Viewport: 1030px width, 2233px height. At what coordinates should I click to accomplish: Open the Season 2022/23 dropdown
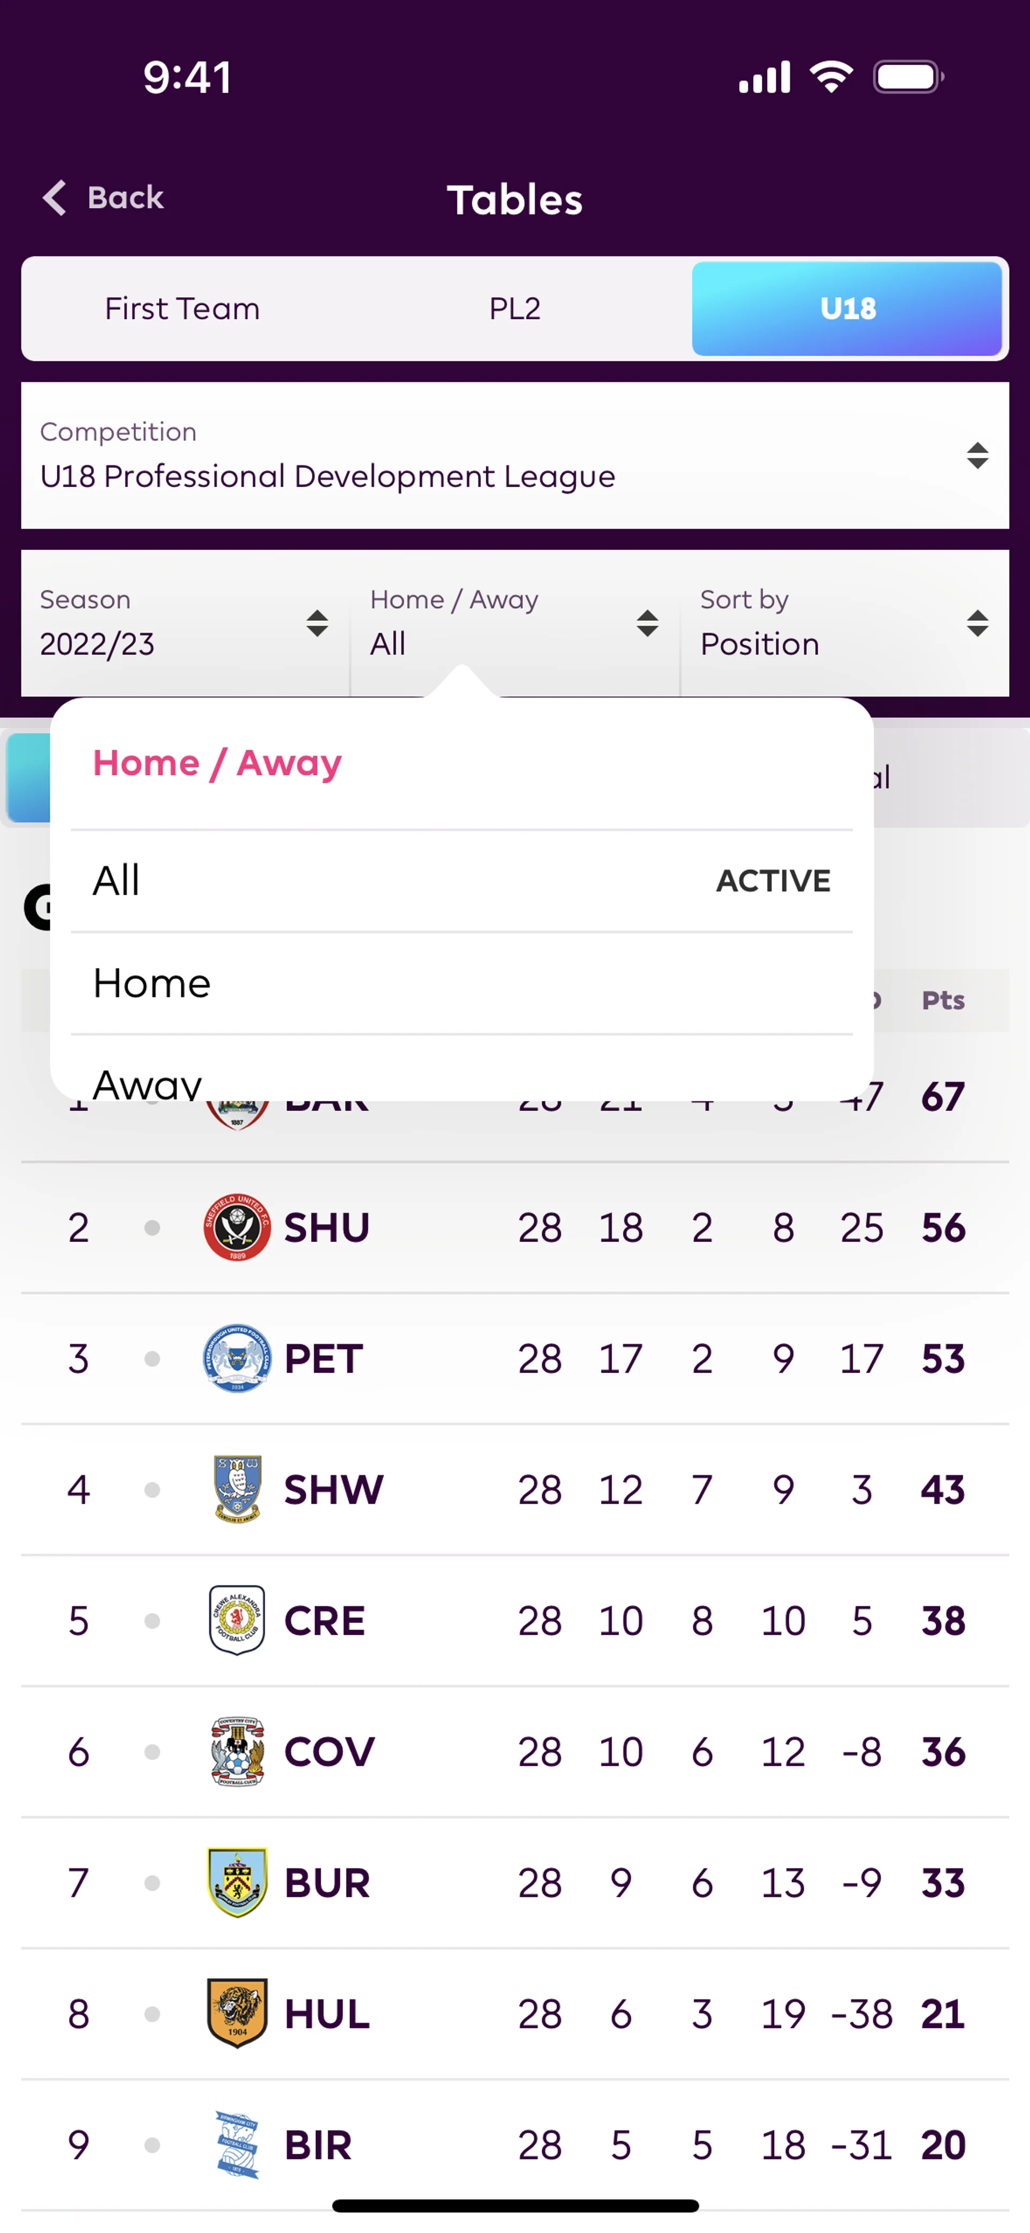(x=184, y=622)
